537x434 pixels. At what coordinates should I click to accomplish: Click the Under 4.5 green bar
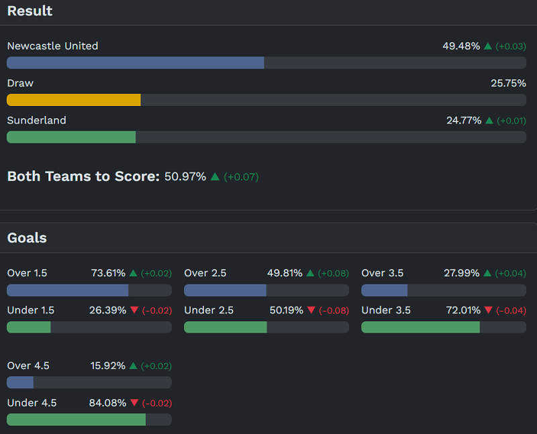(76, 419)
